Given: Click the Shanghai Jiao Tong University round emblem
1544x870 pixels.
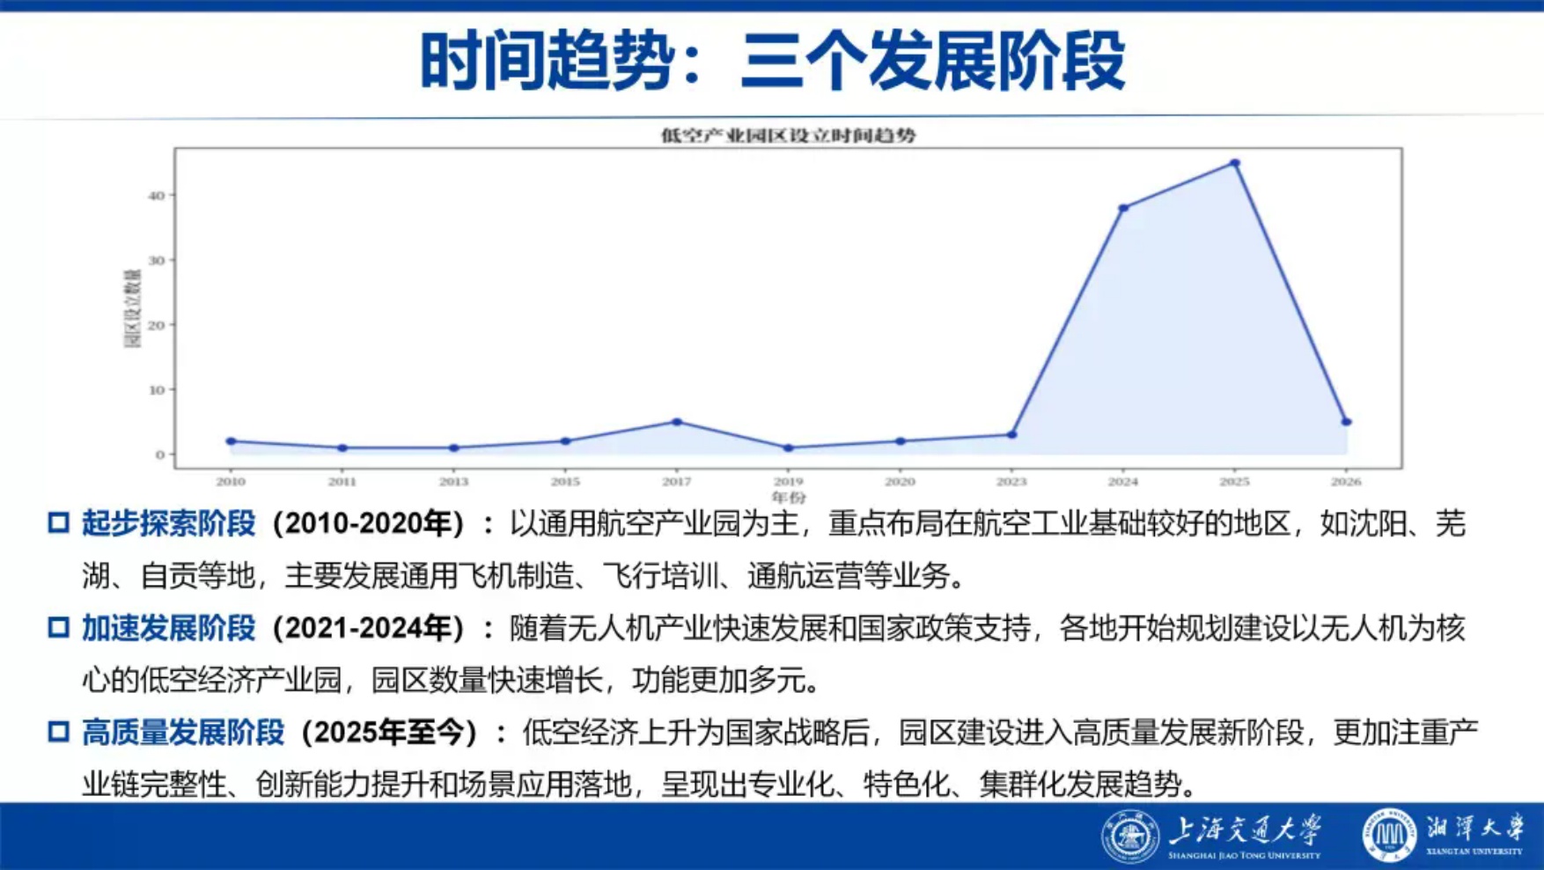Looking at the screenshot, I should (x=1130, y=836).
